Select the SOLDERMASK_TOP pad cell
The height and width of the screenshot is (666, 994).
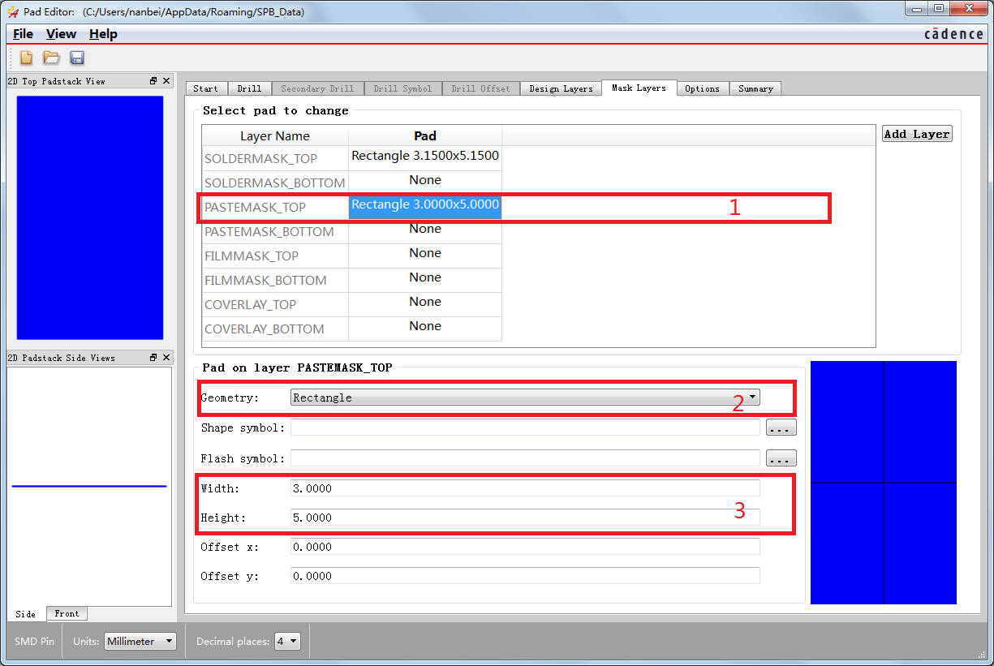(x=425, y=157)
